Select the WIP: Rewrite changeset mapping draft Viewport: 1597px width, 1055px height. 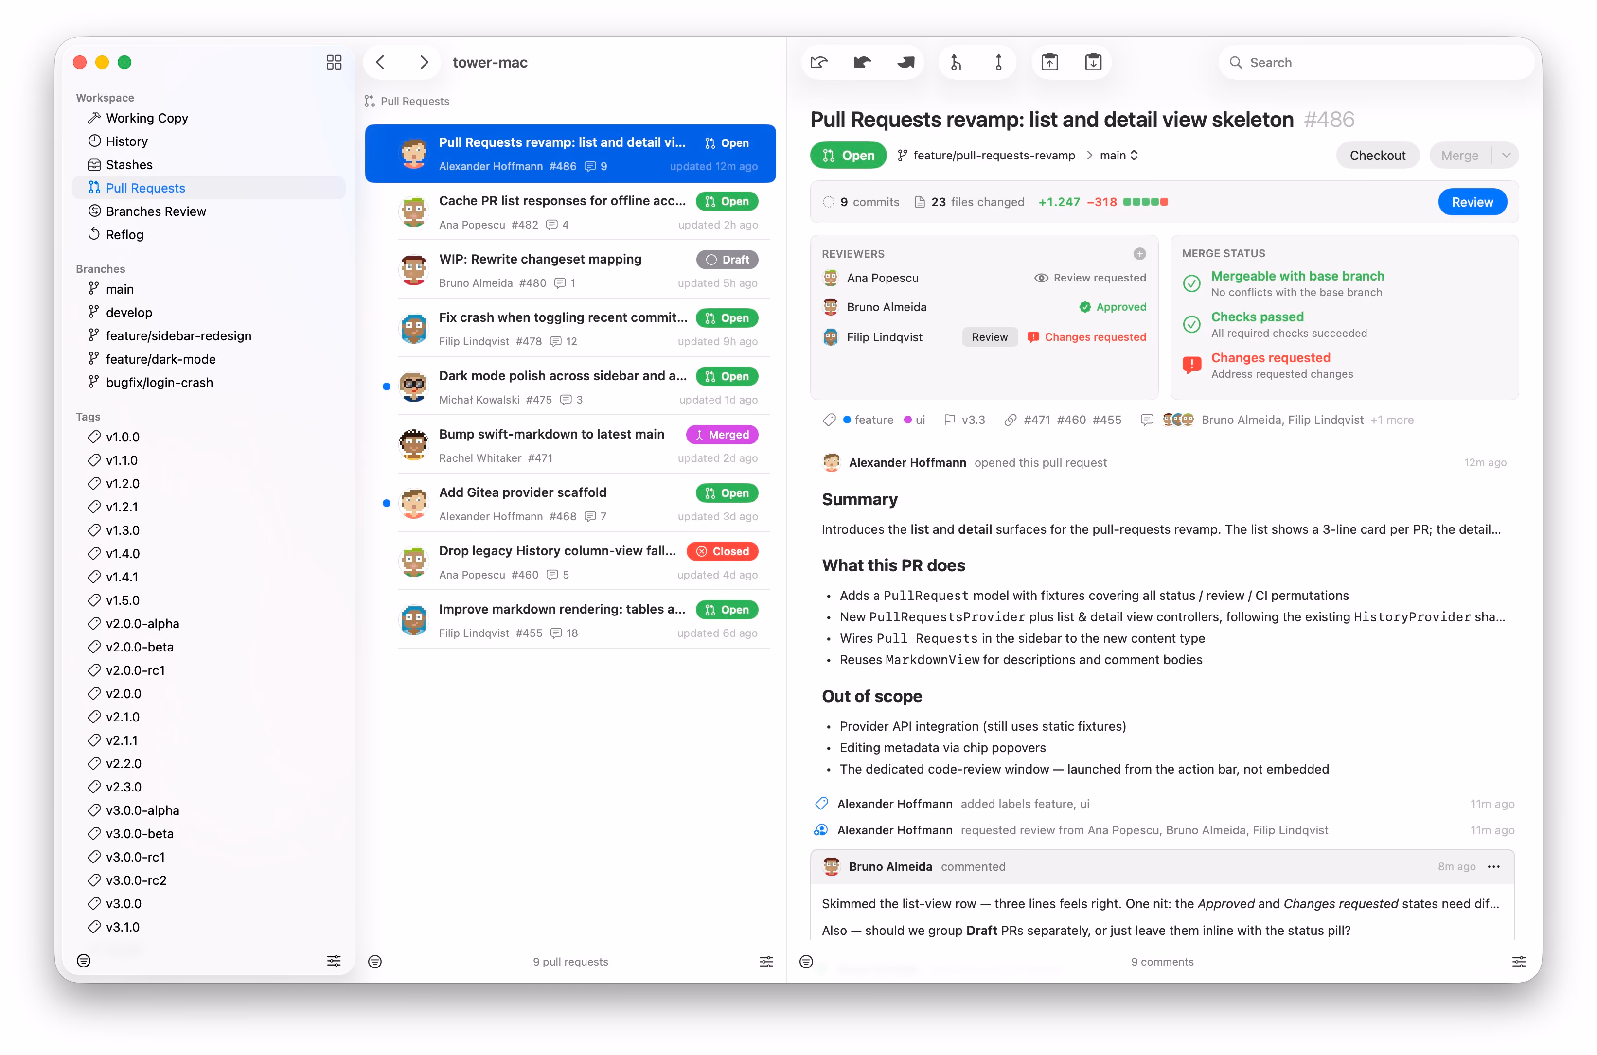click(x=571, y=270)
